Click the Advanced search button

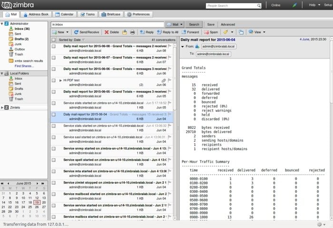(228, 24)
